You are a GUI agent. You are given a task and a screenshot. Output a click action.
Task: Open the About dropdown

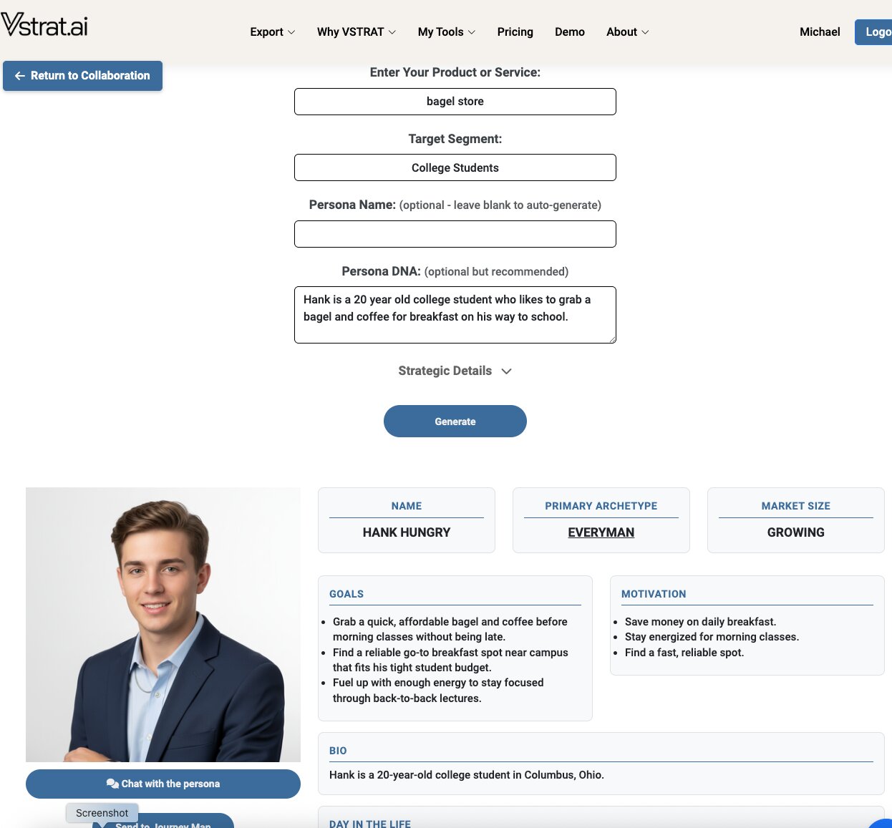point(626,31)
